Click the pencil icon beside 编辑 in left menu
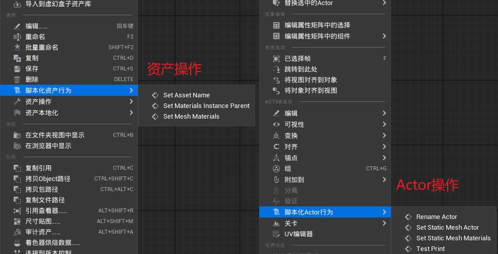Viewport: 498px width, 254px height. [17, 26]
